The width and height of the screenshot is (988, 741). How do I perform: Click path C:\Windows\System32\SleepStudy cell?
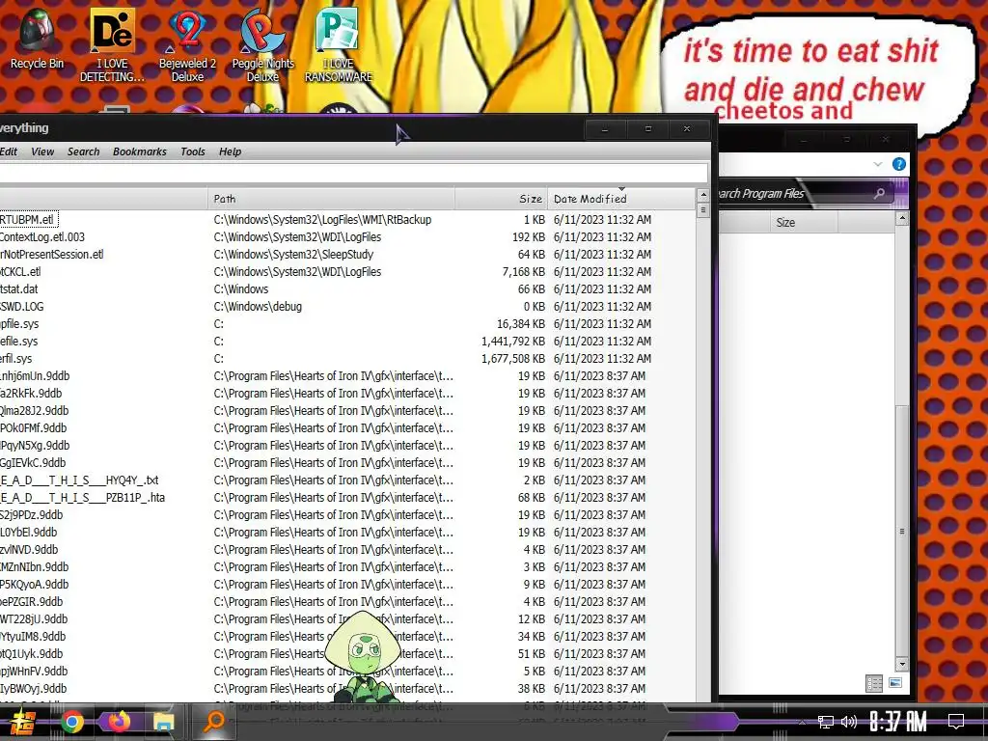pos(293,254)
